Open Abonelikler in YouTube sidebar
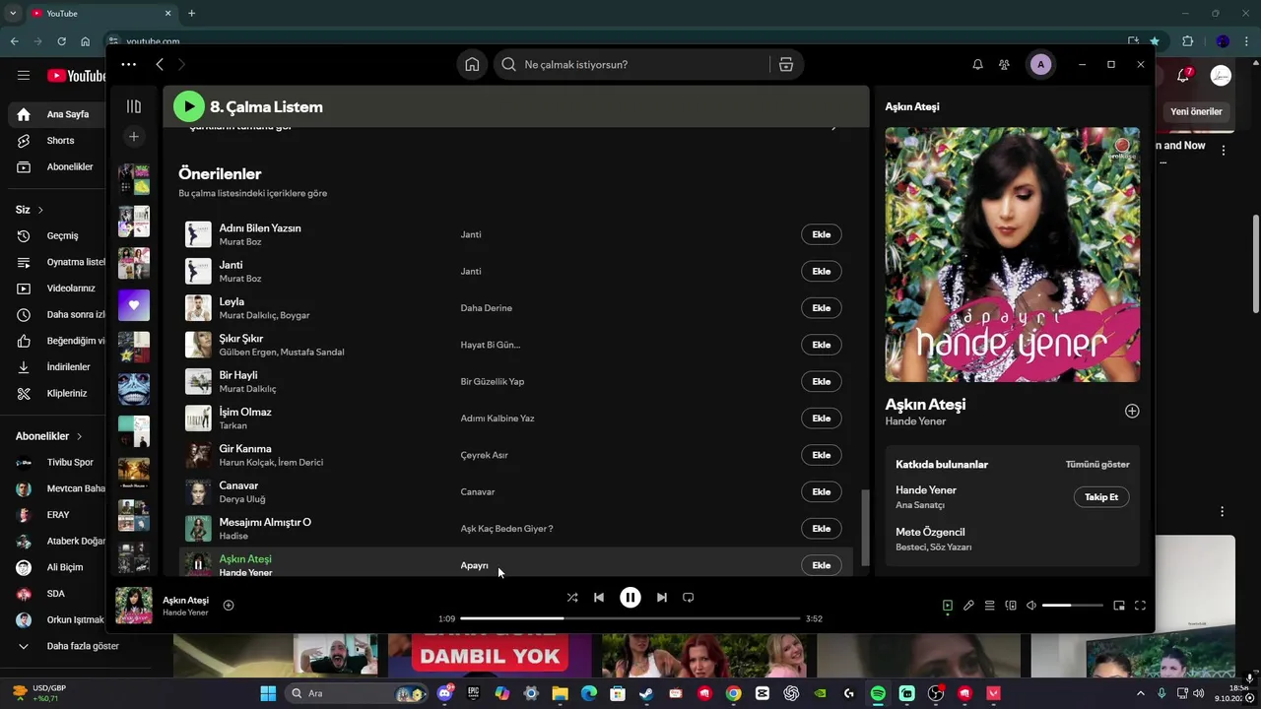The height and width of the screenshot is (709, 1261). (x=54, y=167)
